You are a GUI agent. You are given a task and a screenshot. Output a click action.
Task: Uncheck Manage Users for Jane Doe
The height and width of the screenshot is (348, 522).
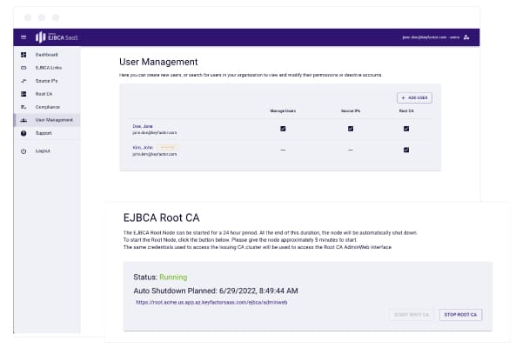click(x=283, y=129)
